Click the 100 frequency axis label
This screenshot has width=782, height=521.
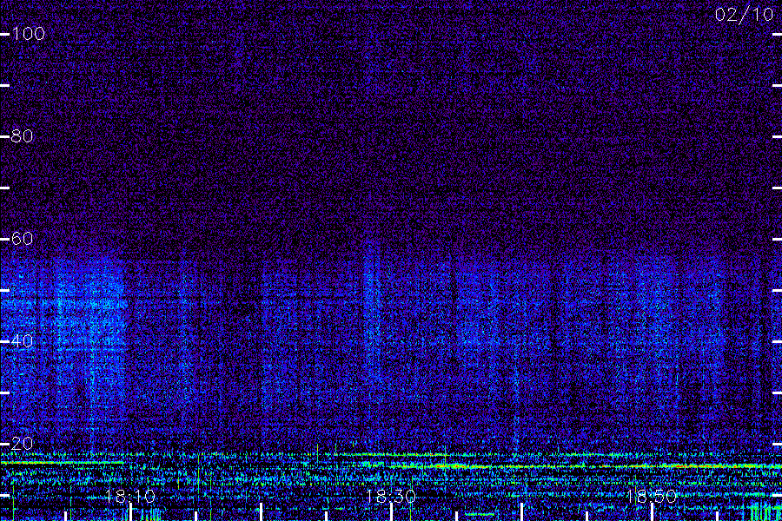click(29, 33)
